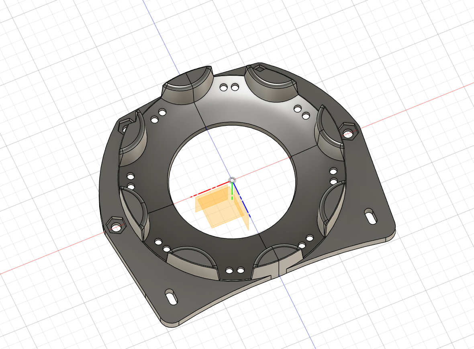Select the elongated slot on the bottom-left flange tab

coord(171,297)
